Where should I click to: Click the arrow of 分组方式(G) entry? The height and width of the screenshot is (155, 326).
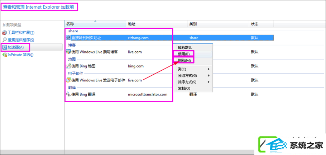pyautogui.click(x=209, y=75)
